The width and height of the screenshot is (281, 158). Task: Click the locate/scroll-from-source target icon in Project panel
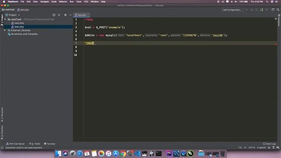click(54, 15)
